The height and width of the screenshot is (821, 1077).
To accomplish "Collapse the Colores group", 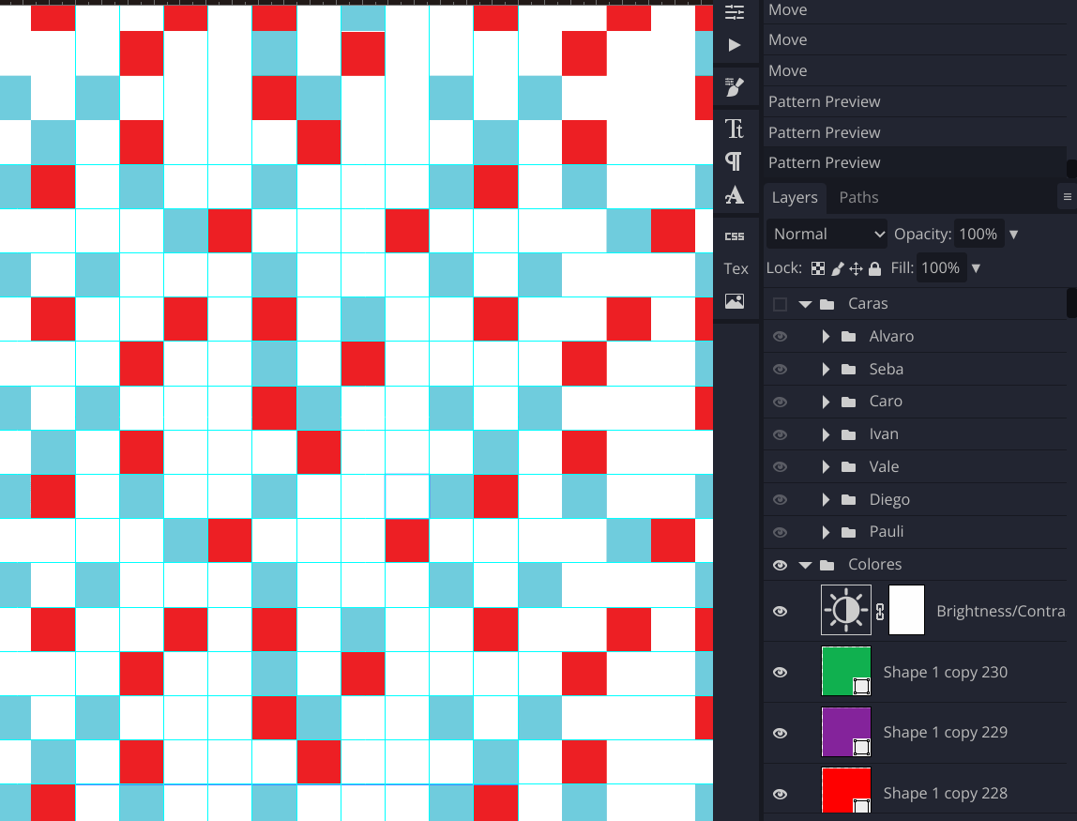I will pyautogui.click(x=804, y=564).
